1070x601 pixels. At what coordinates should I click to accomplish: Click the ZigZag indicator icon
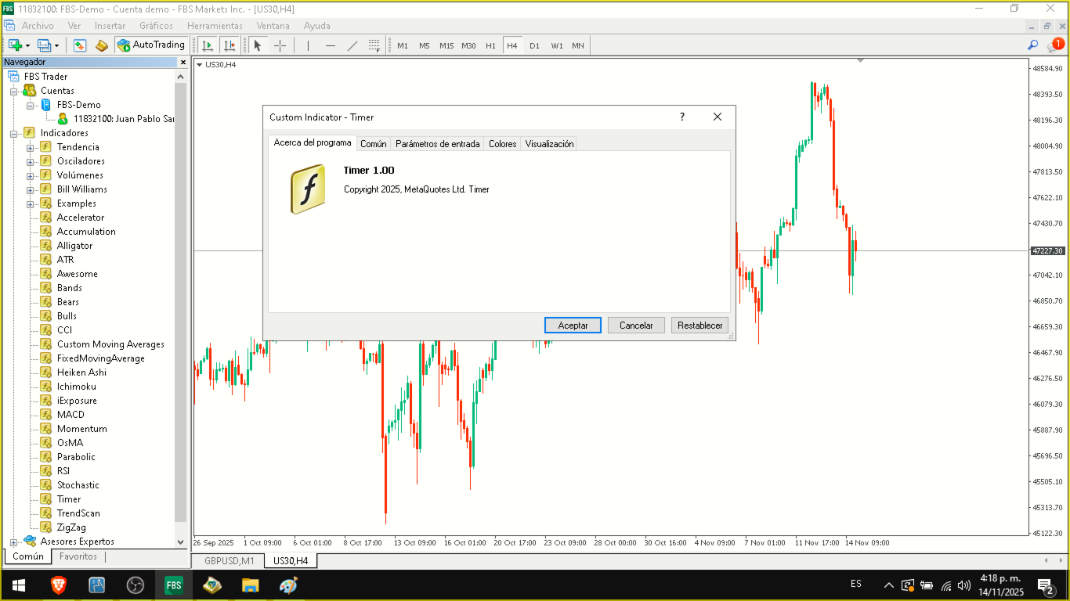click(46, 527)
